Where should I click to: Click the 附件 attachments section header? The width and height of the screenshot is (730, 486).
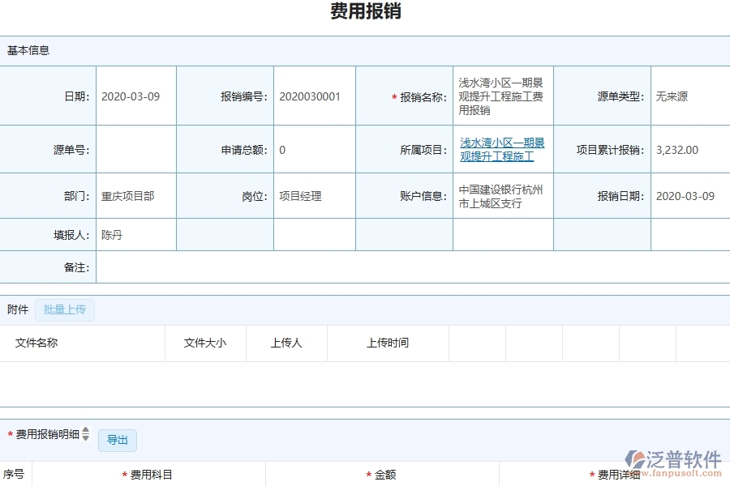(x=17, y=309)
